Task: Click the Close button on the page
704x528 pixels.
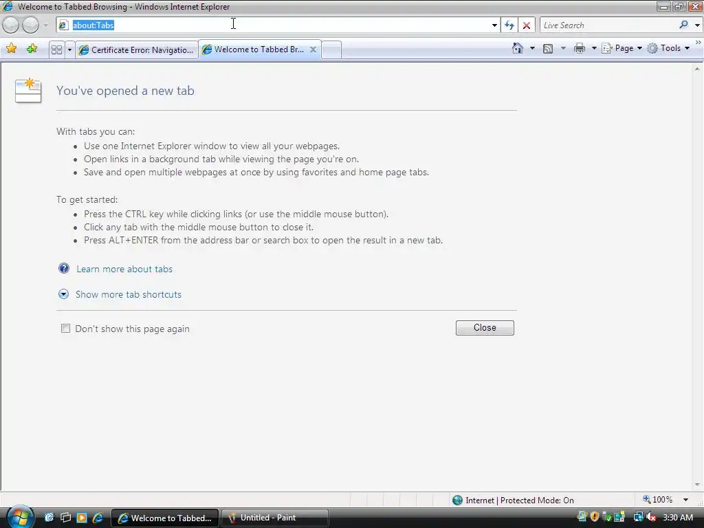Action: click(x=485, y=328)
